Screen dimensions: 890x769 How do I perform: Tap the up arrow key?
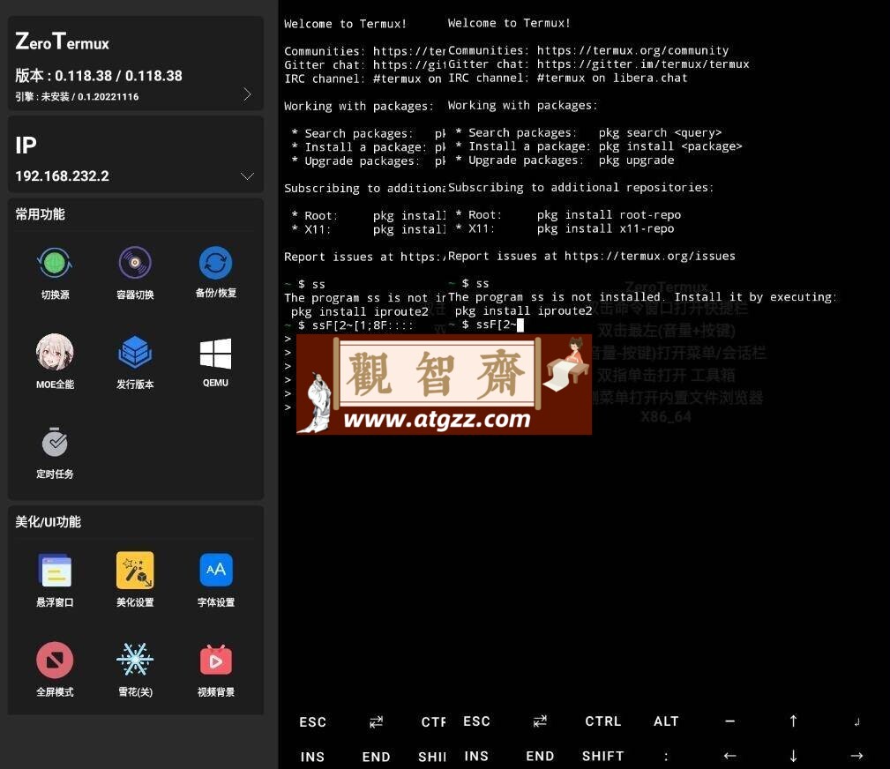point(794,721)
